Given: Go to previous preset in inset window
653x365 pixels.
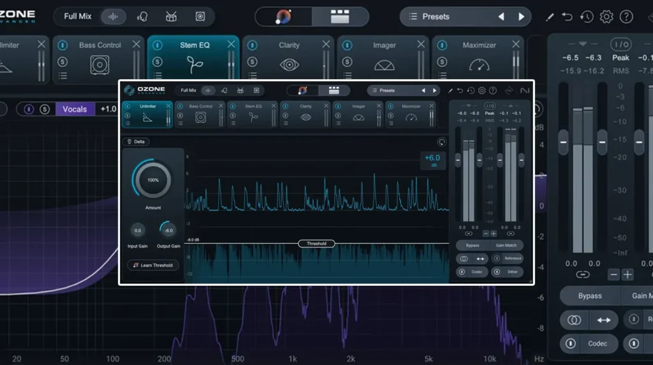Looking at the screenshot, I should coord(423,91).
